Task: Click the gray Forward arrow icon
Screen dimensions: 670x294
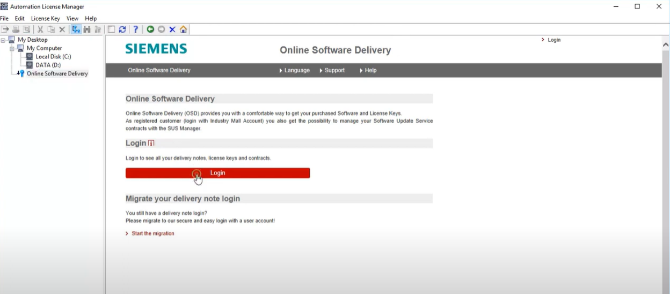Action: point(161,29)
